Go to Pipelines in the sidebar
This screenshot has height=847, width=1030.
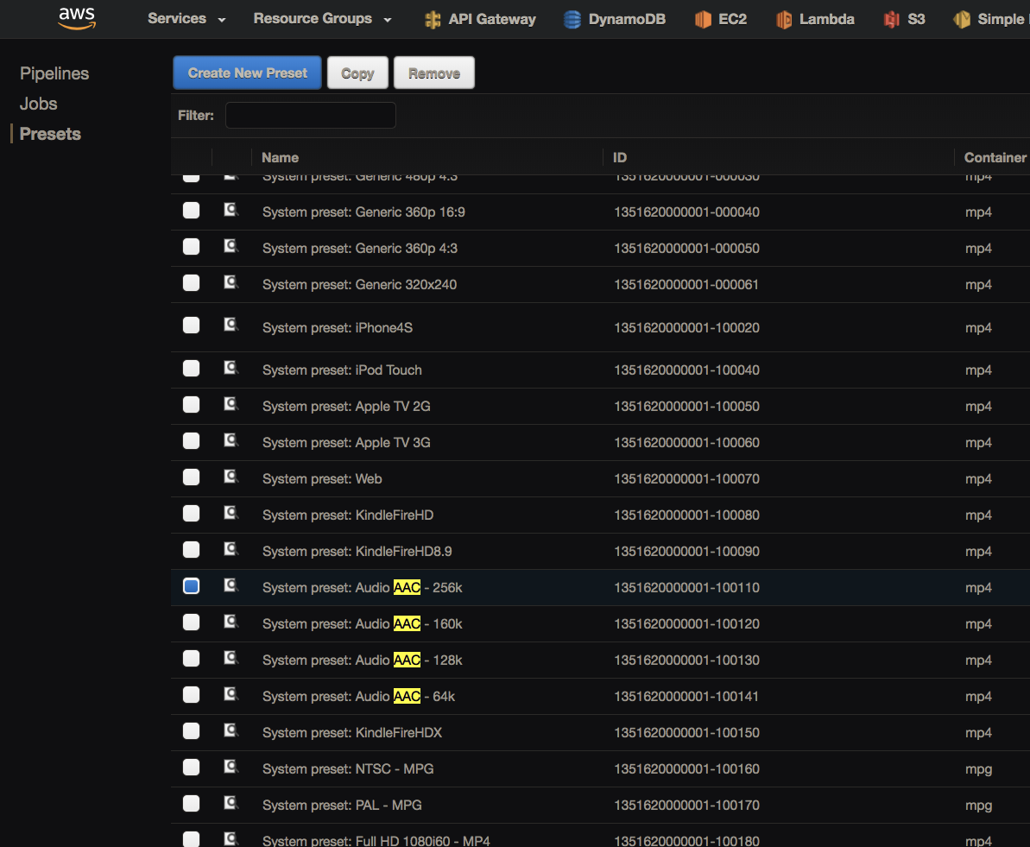(x=54, y=73)
